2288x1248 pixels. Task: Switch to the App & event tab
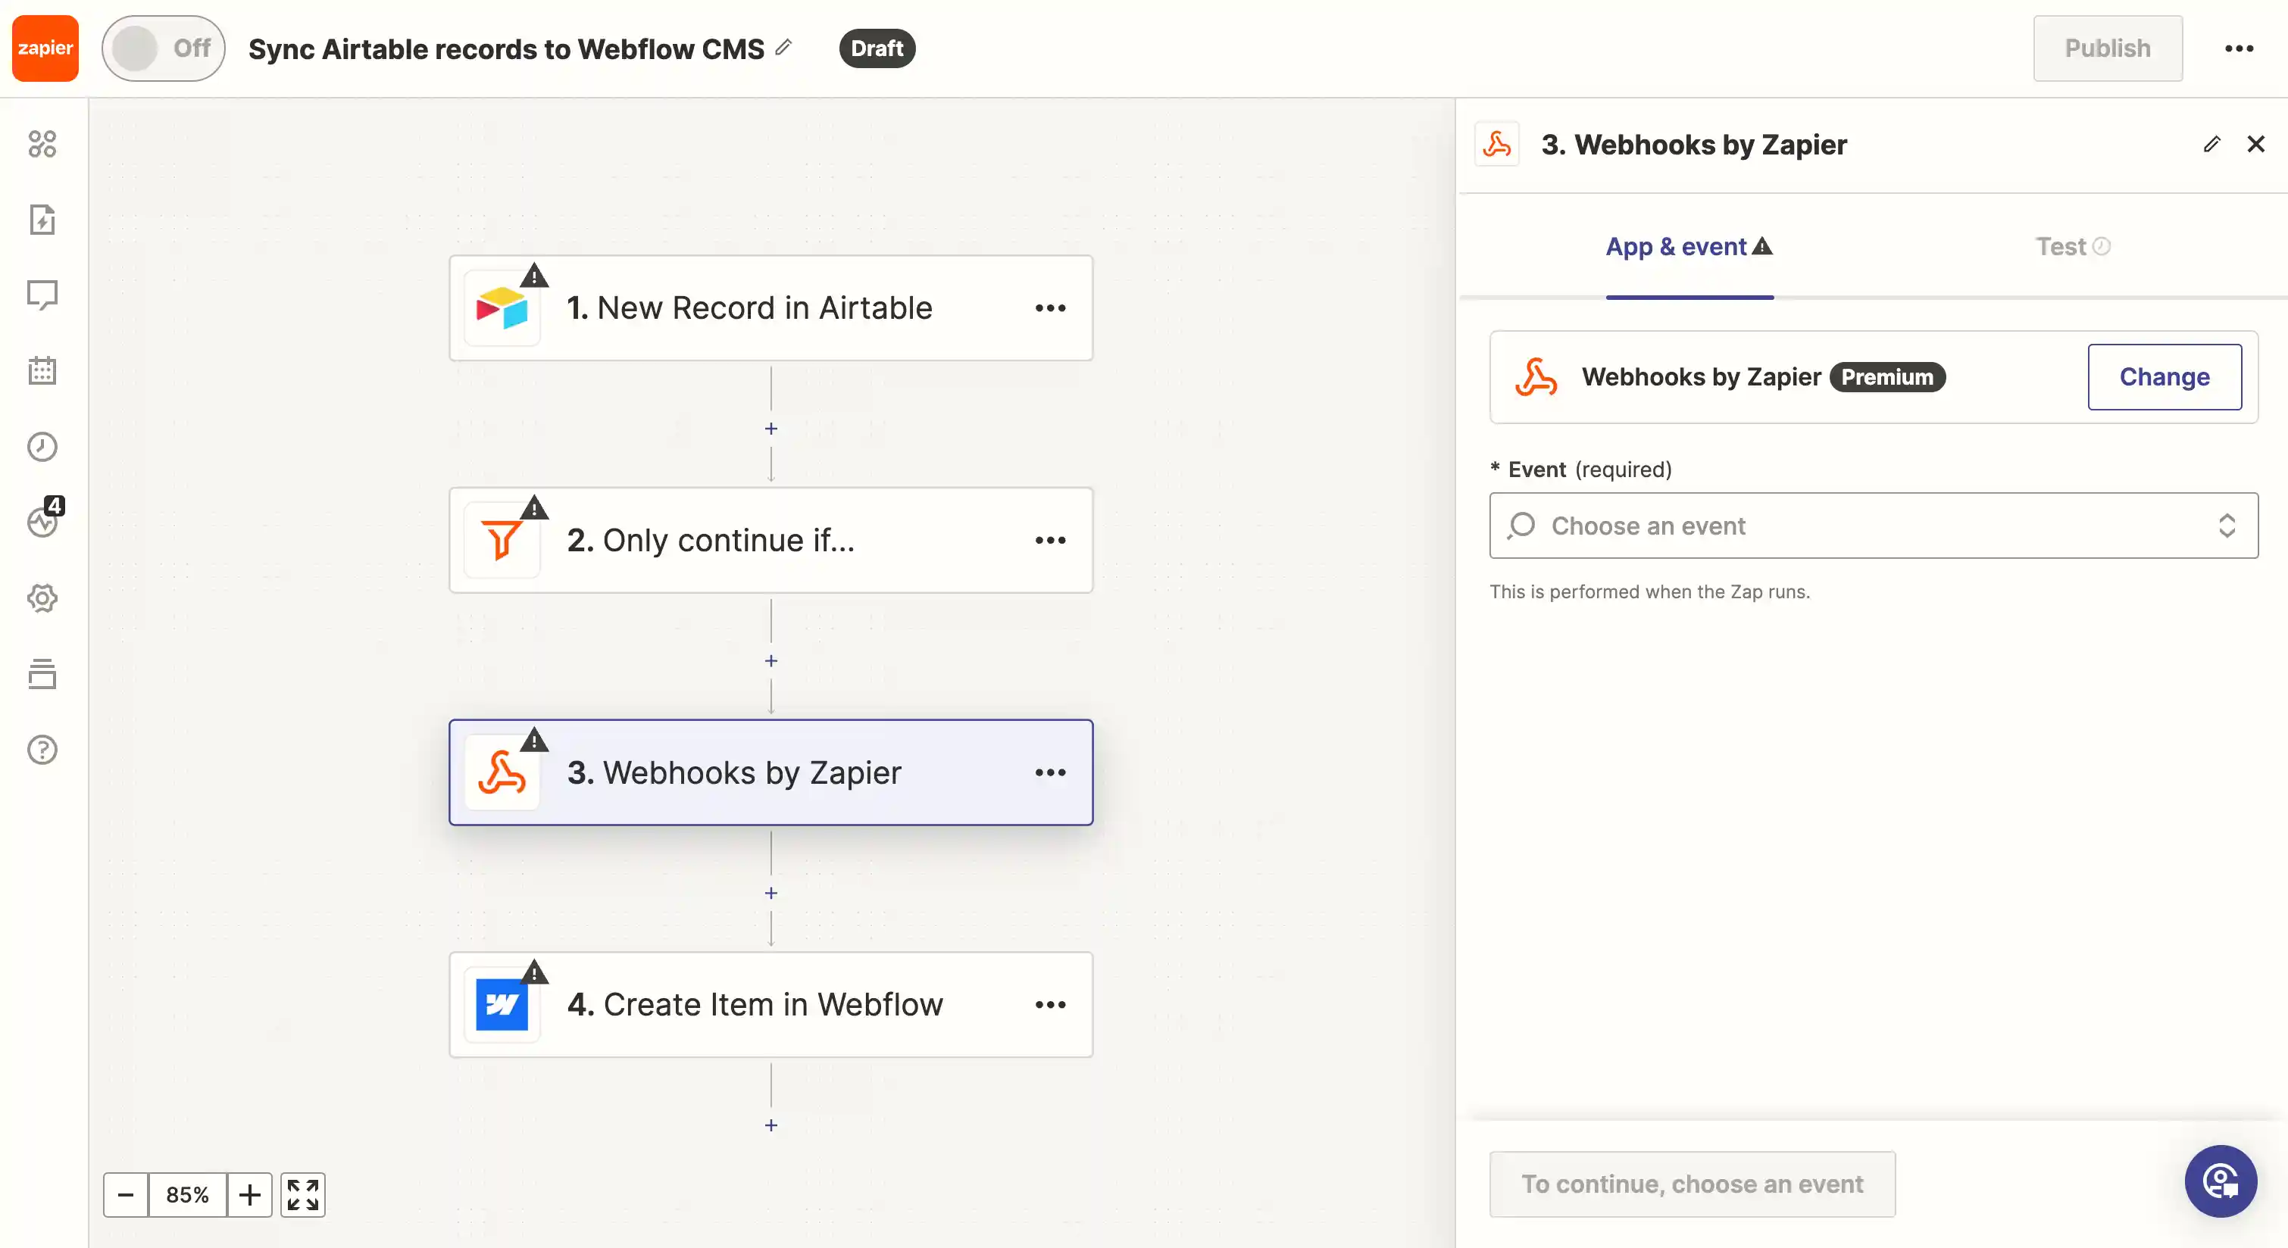(1689, 247)
